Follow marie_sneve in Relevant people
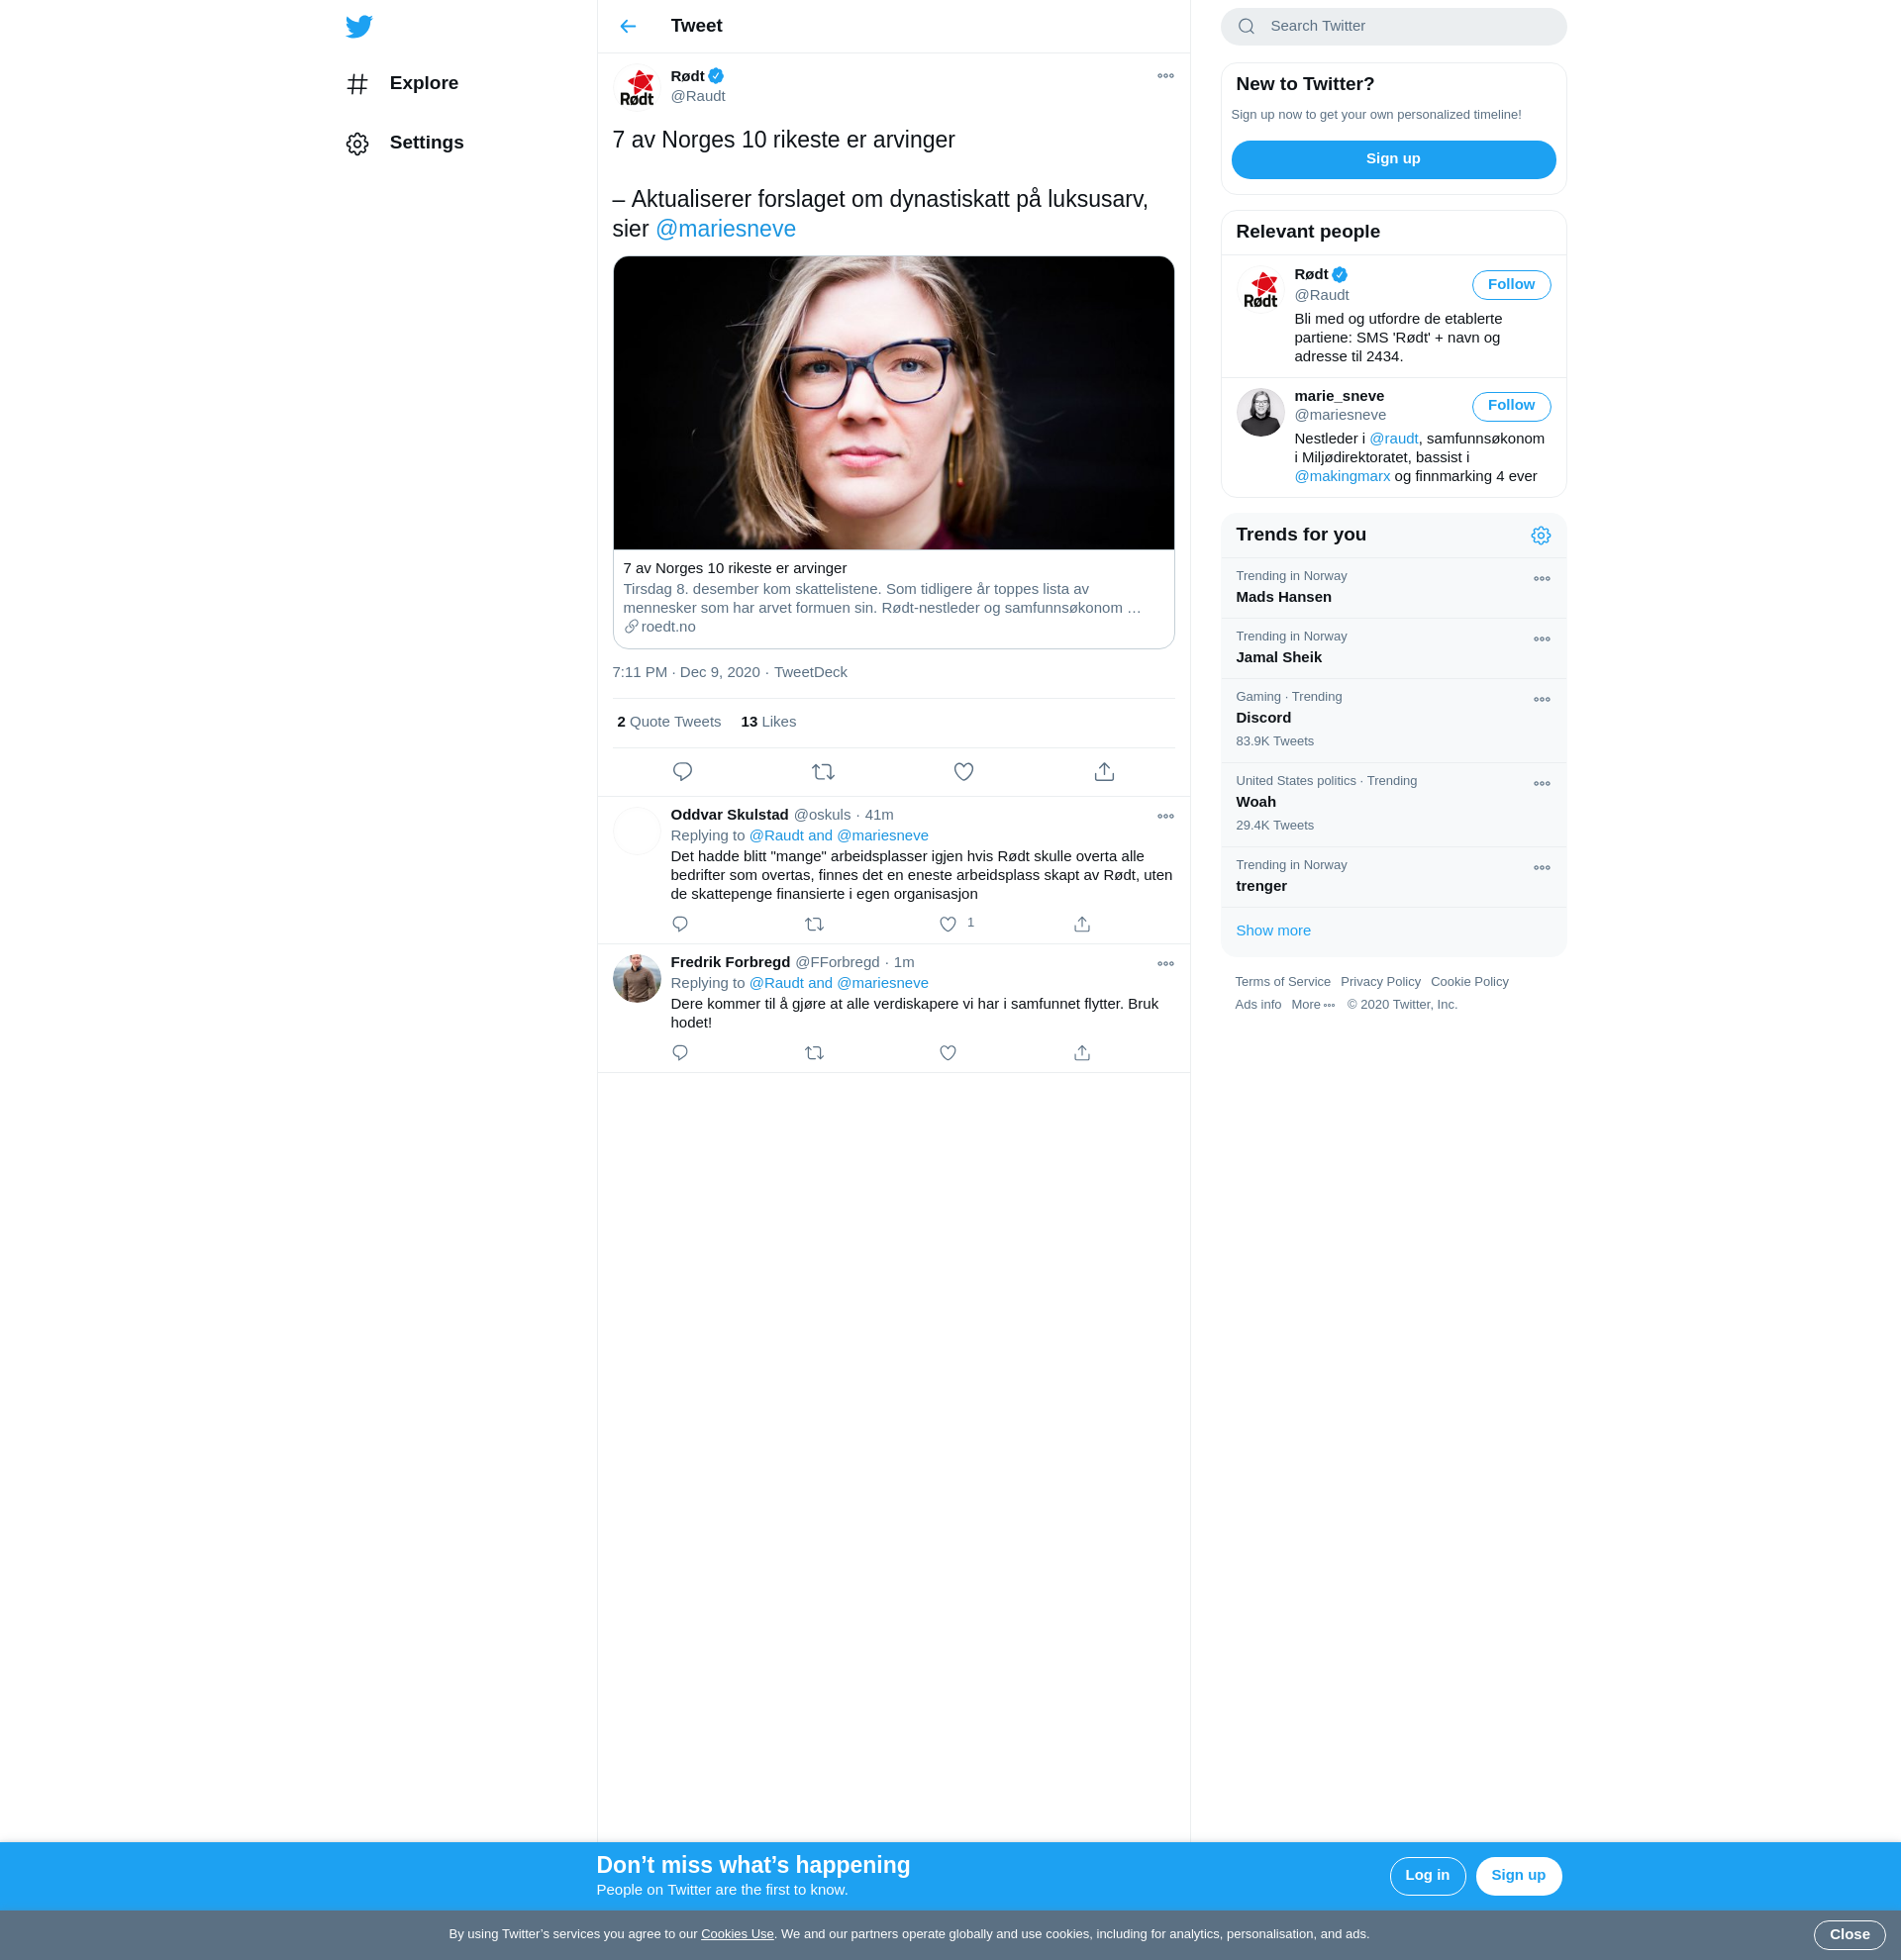 click(1511, 406)
